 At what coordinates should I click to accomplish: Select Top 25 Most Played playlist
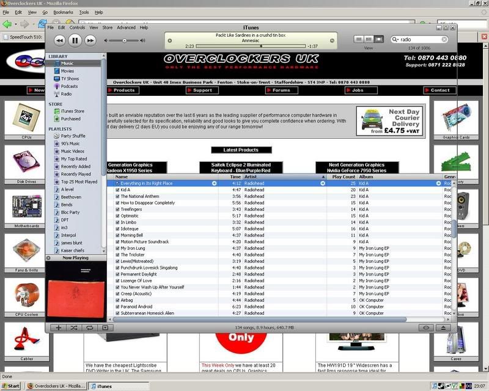[79, 182]
